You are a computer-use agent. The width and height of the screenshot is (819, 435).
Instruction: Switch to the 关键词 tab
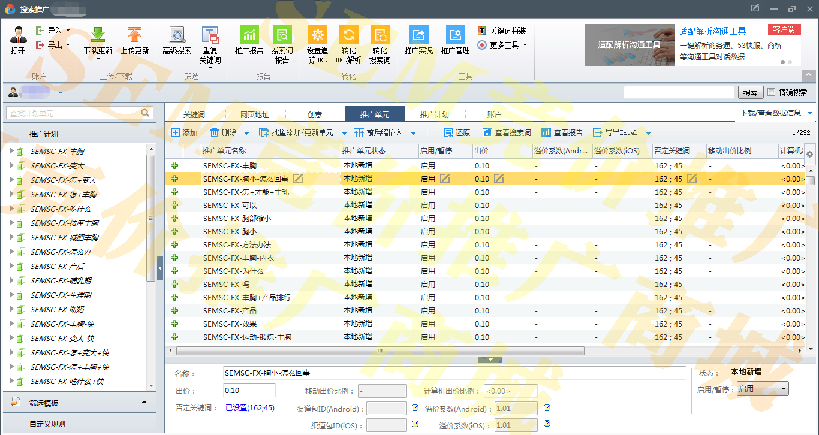[x=194, y=115]
